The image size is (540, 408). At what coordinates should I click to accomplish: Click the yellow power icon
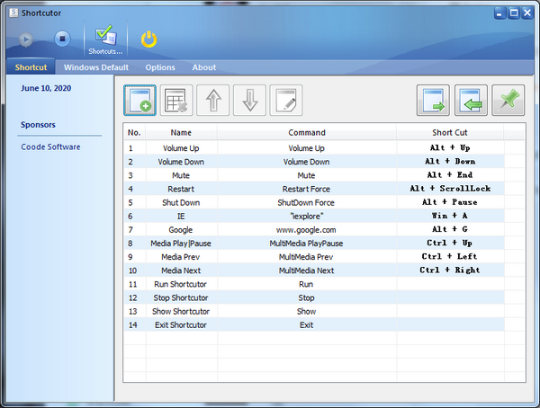(x=149, y=39)
